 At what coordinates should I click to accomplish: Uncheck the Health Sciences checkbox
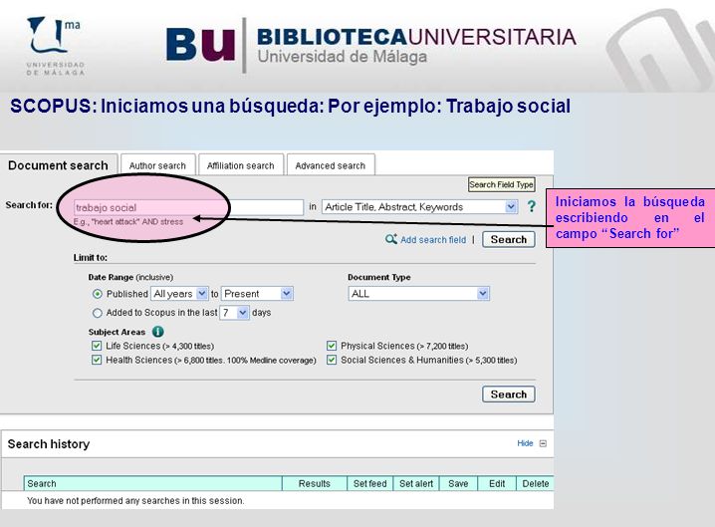(x=97, y=360)
